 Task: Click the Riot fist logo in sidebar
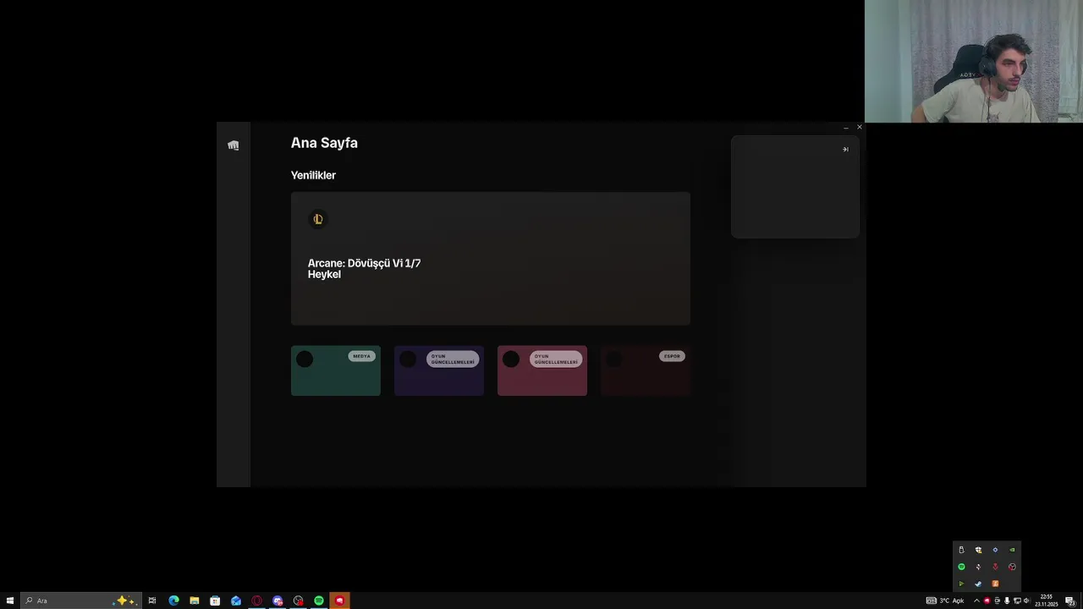234,145
